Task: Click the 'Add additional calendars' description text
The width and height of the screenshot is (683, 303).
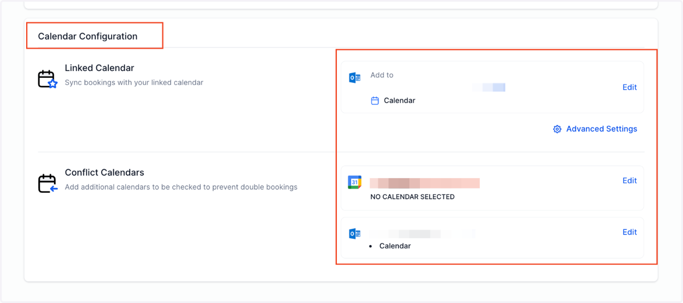Action: (181, 187)
